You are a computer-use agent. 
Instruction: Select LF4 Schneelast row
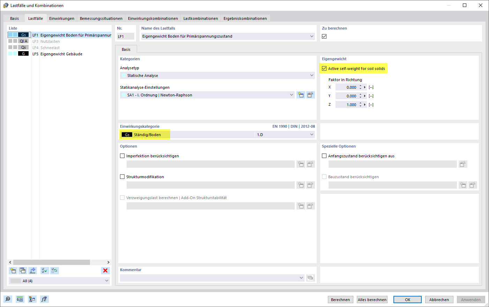(x=59, y=48)
